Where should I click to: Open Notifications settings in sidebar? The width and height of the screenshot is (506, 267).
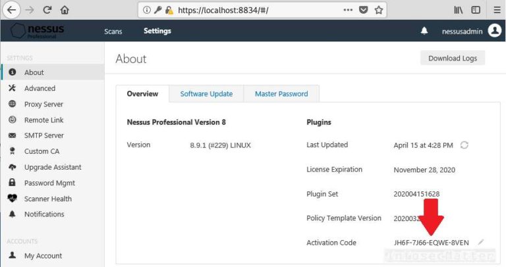pos(44,214)
